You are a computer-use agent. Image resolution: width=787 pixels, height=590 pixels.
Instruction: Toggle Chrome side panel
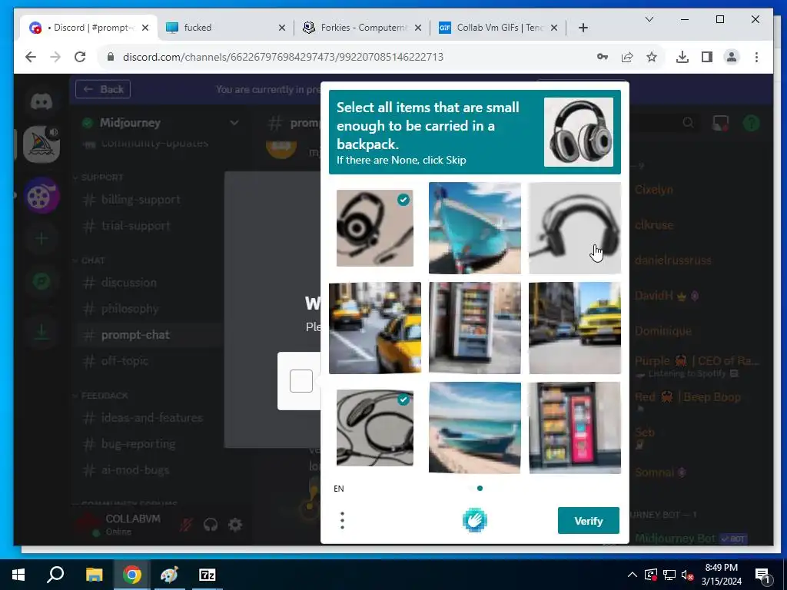[707, 57]
